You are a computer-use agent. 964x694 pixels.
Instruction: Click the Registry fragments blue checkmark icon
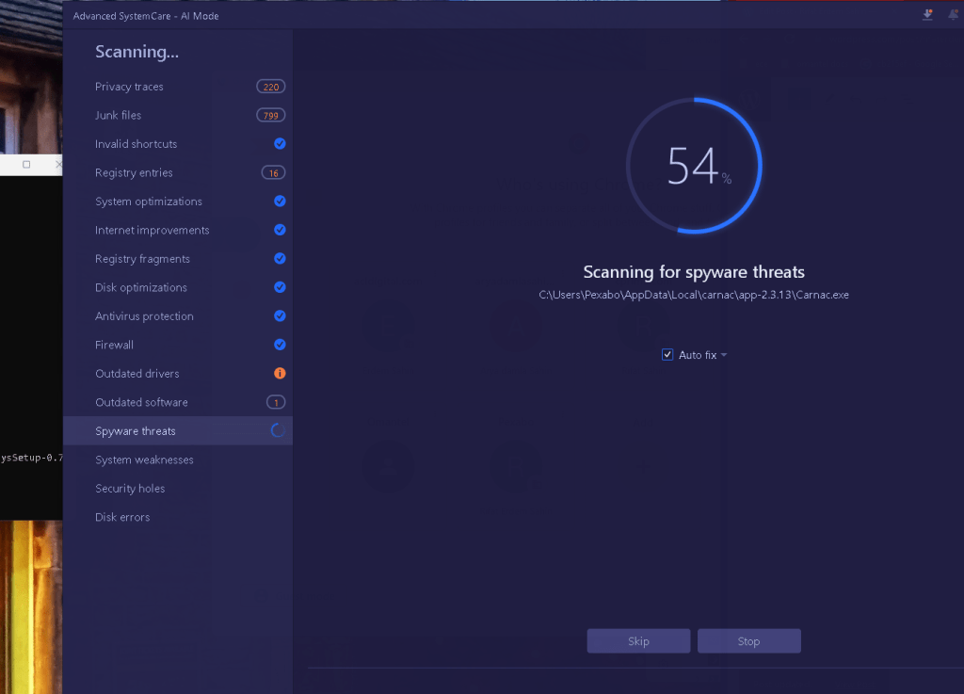tap(280, 259)
